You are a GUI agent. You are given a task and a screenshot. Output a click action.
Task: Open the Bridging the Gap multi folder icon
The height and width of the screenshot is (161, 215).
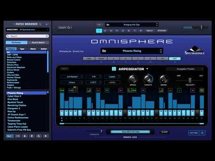108,25
